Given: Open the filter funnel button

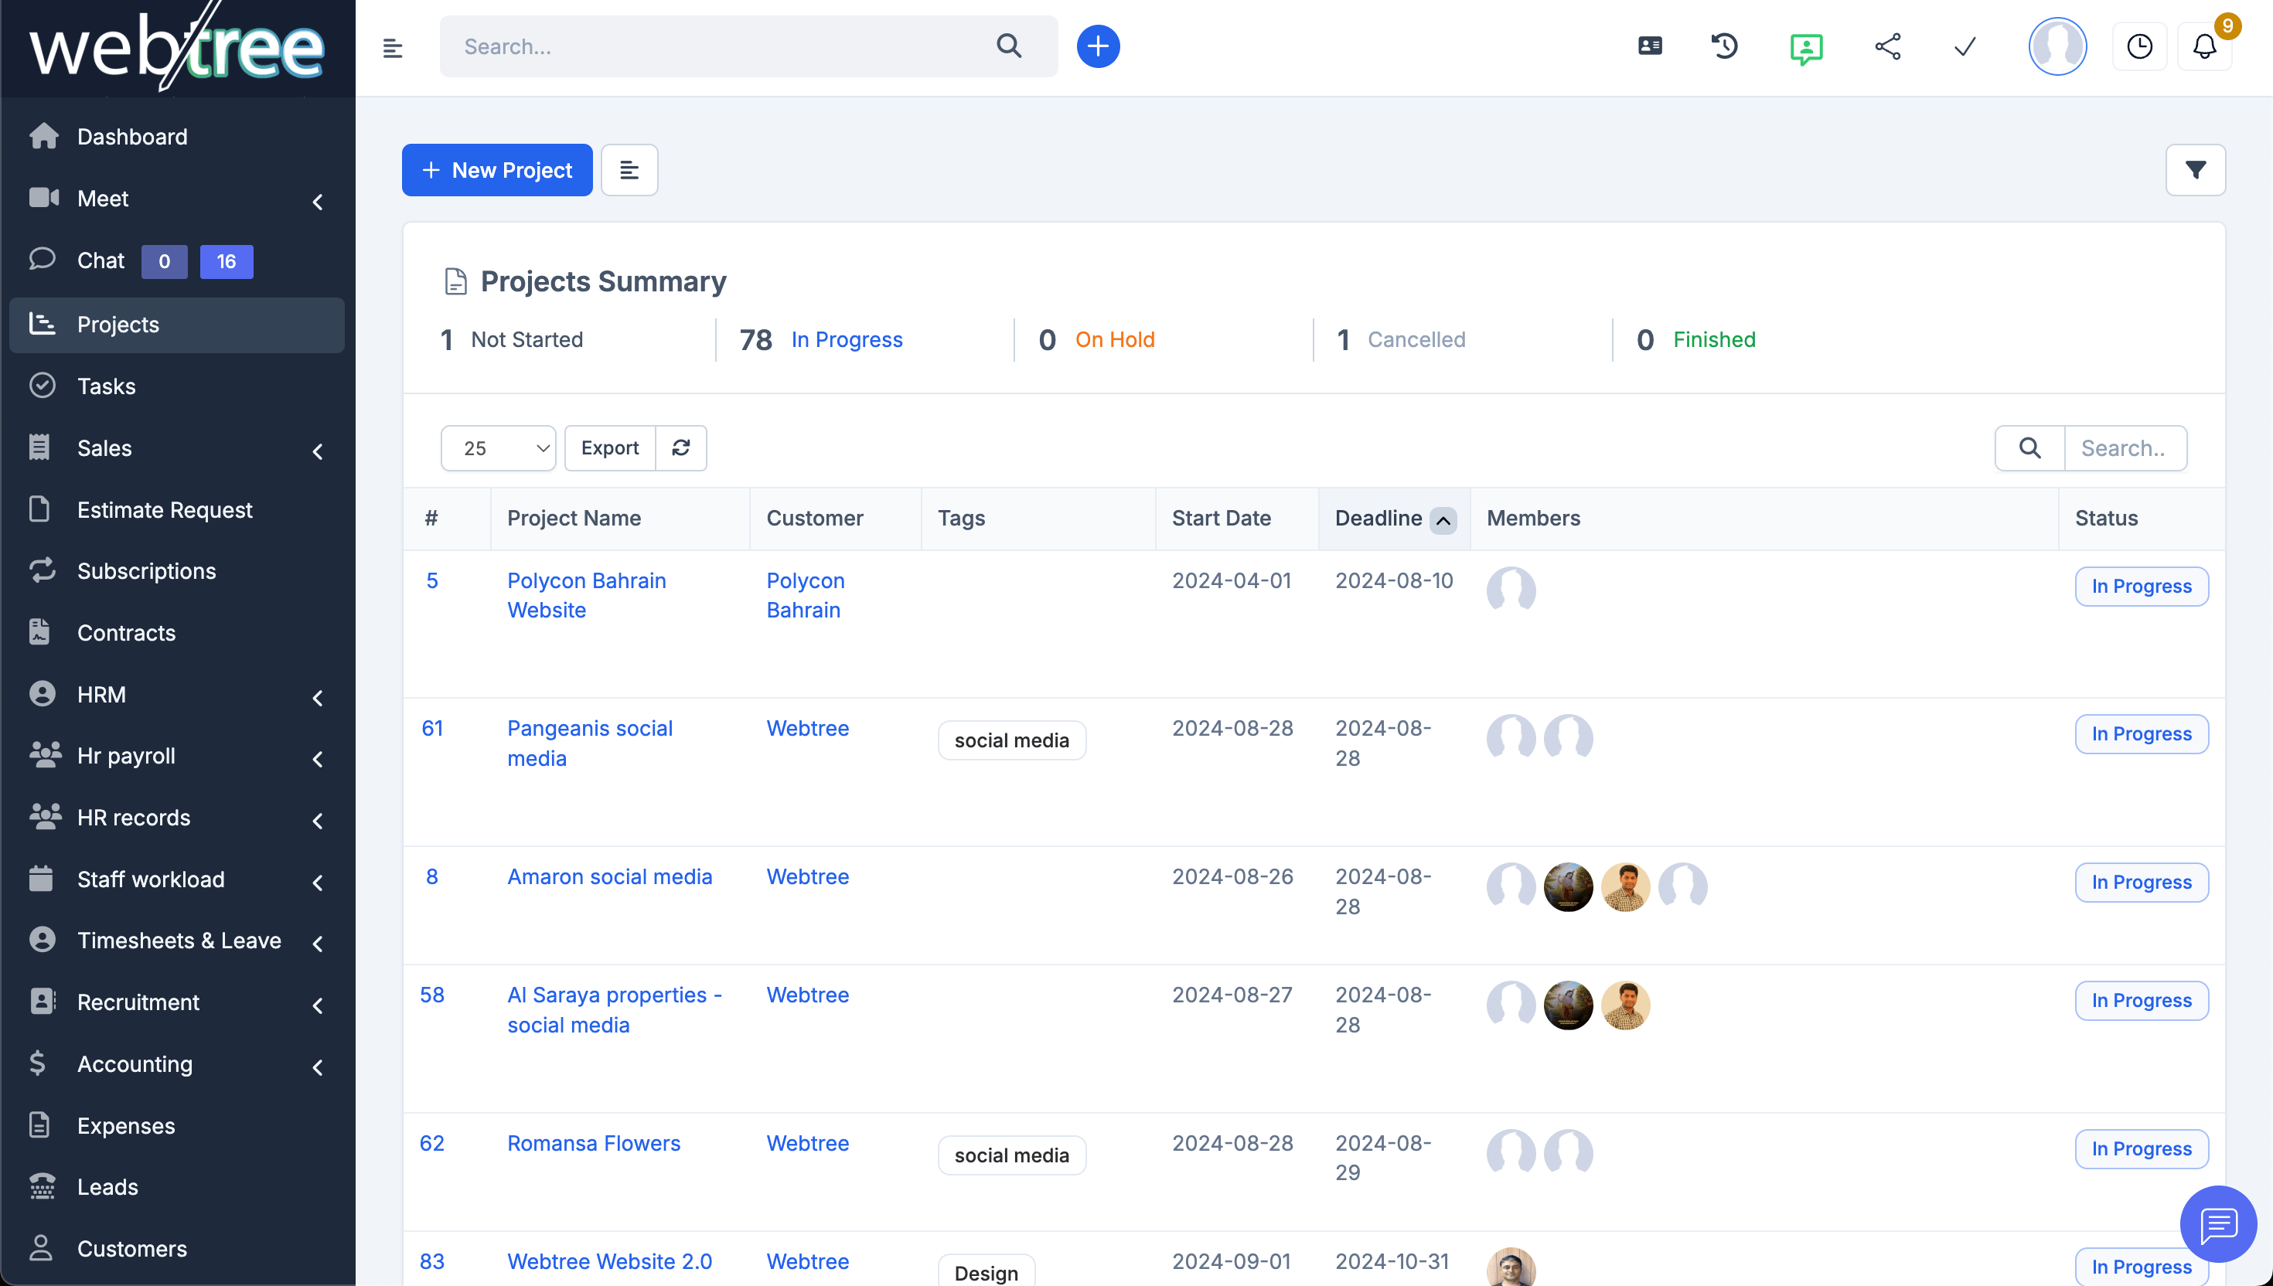Looking at the screenshot, I should (2195, 169).
